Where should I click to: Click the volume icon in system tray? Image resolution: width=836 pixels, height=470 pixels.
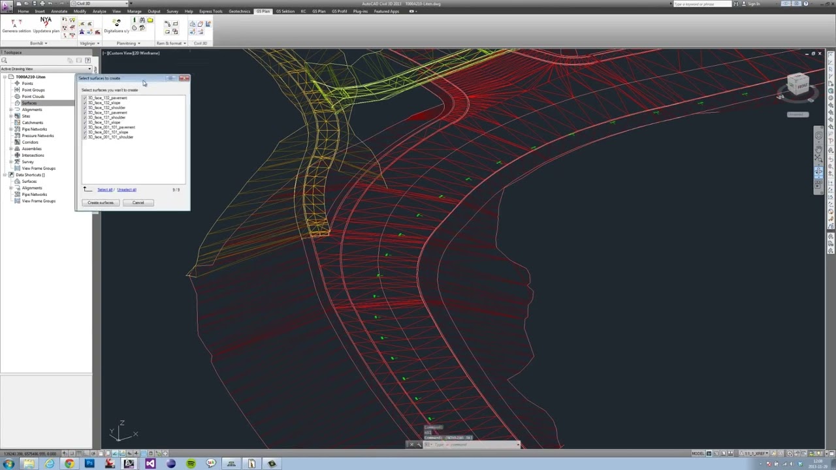792,463
